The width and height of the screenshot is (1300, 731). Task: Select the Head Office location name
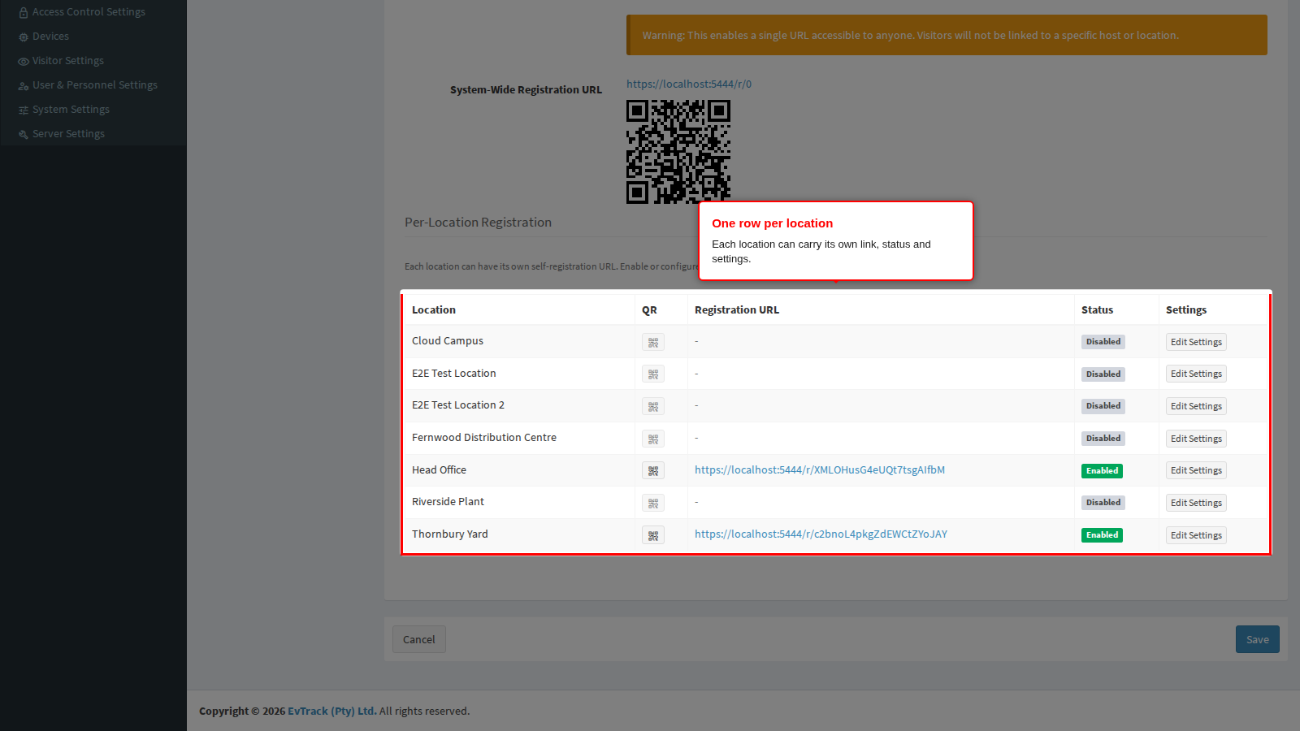pos(439,469)
